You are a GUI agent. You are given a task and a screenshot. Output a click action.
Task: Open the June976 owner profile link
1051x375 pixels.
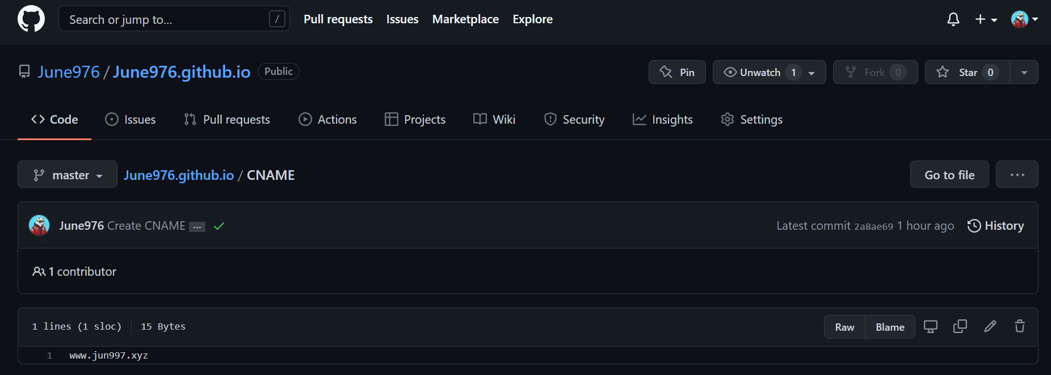point(69,72)
